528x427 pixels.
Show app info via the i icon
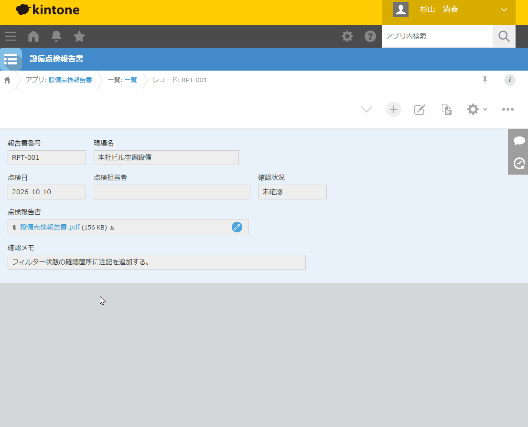(510, 80)
